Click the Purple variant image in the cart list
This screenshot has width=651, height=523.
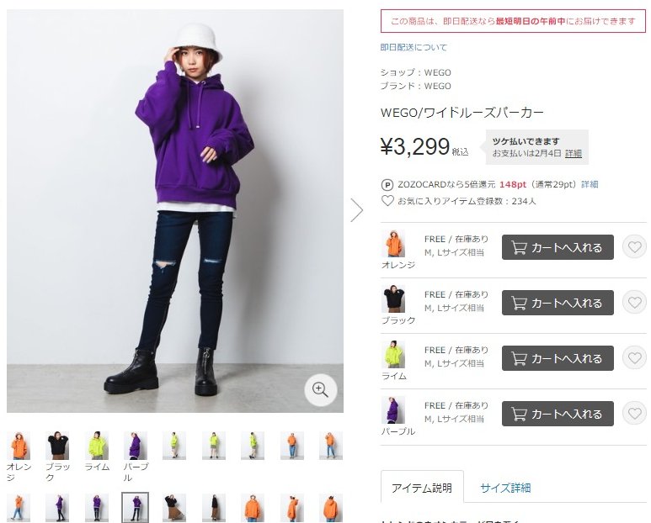pos(392,409)
